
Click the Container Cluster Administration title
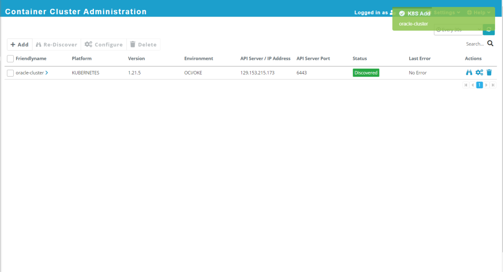pos(76,11)
